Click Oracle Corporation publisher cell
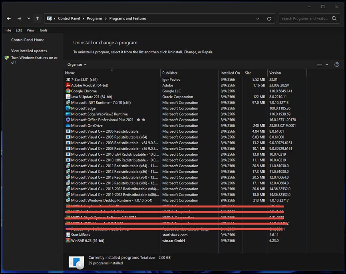Screen dimensions: 346x274 click(178, 96)
